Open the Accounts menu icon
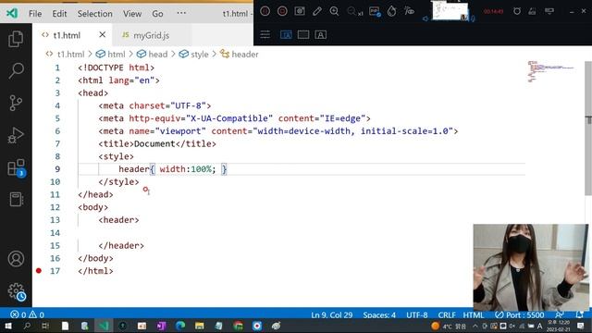This screenshot has height=333, width=592. click(16, 259)
